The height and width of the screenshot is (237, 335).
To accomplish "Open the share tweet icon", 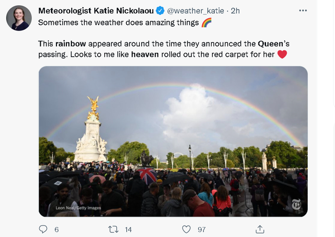I will pyautogui.click(x=260, y=229).
